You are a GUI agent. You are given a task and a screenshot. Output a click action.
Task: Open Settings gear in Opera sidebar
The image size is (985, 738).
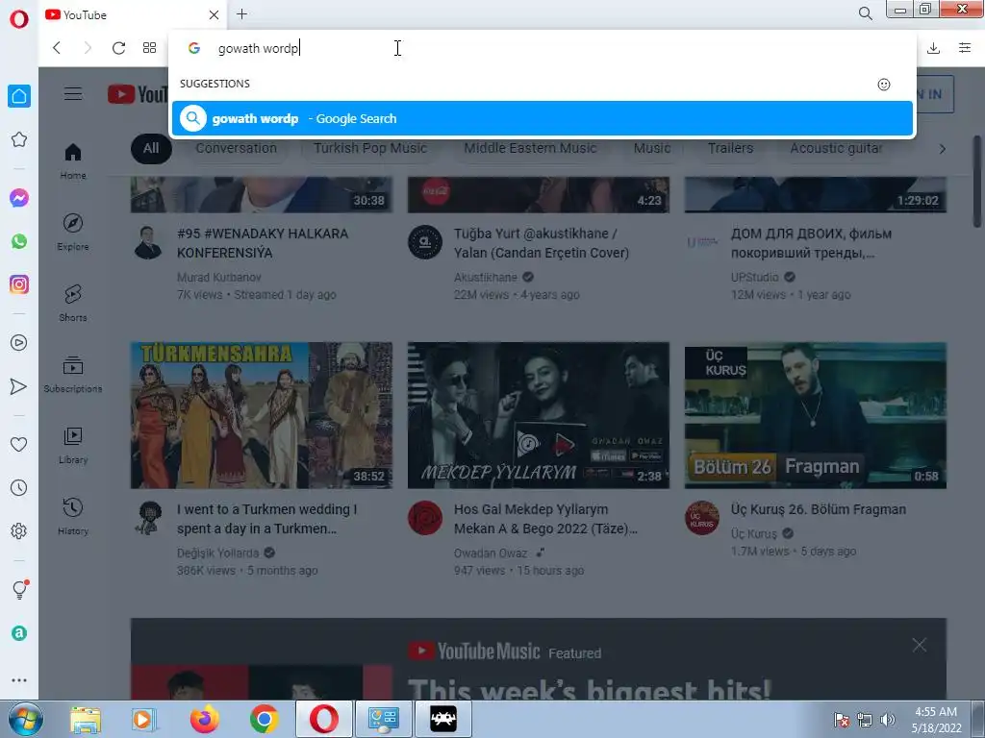[19, 530]
